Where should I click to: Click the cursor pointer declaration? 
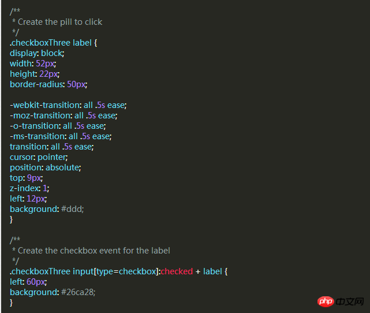coord(39,157)
